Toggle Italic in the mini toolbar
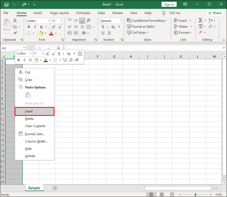Viewport: 227px width, 197px height. tap(24, 60)
